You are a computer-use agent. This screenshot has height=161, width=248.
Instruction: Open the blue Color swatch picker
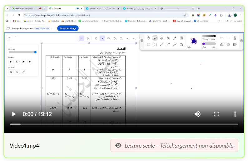tap(194, 41)
